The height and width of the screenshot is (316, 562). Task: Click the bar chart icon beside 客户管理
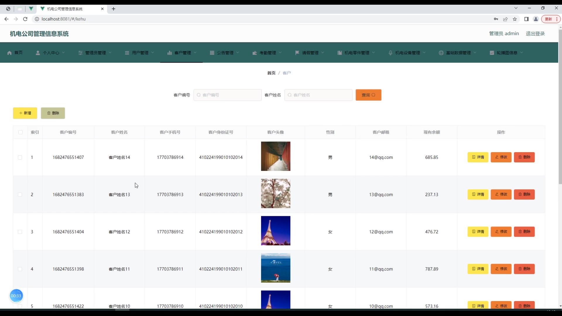coord(169,53)
